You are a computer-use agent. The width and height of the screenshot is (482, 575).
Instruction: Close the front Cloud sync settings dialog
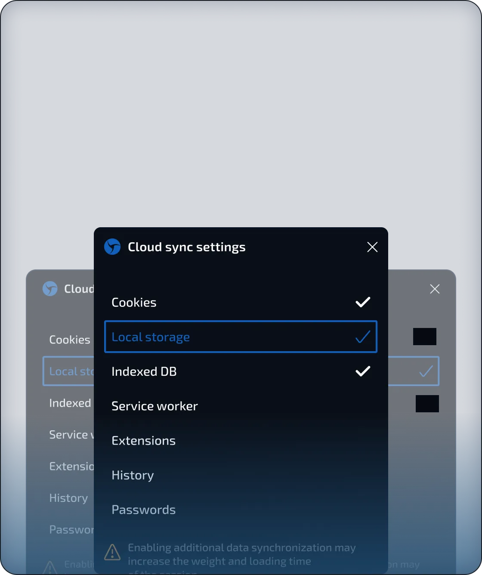pyautogui.click(x=372, y=247)
